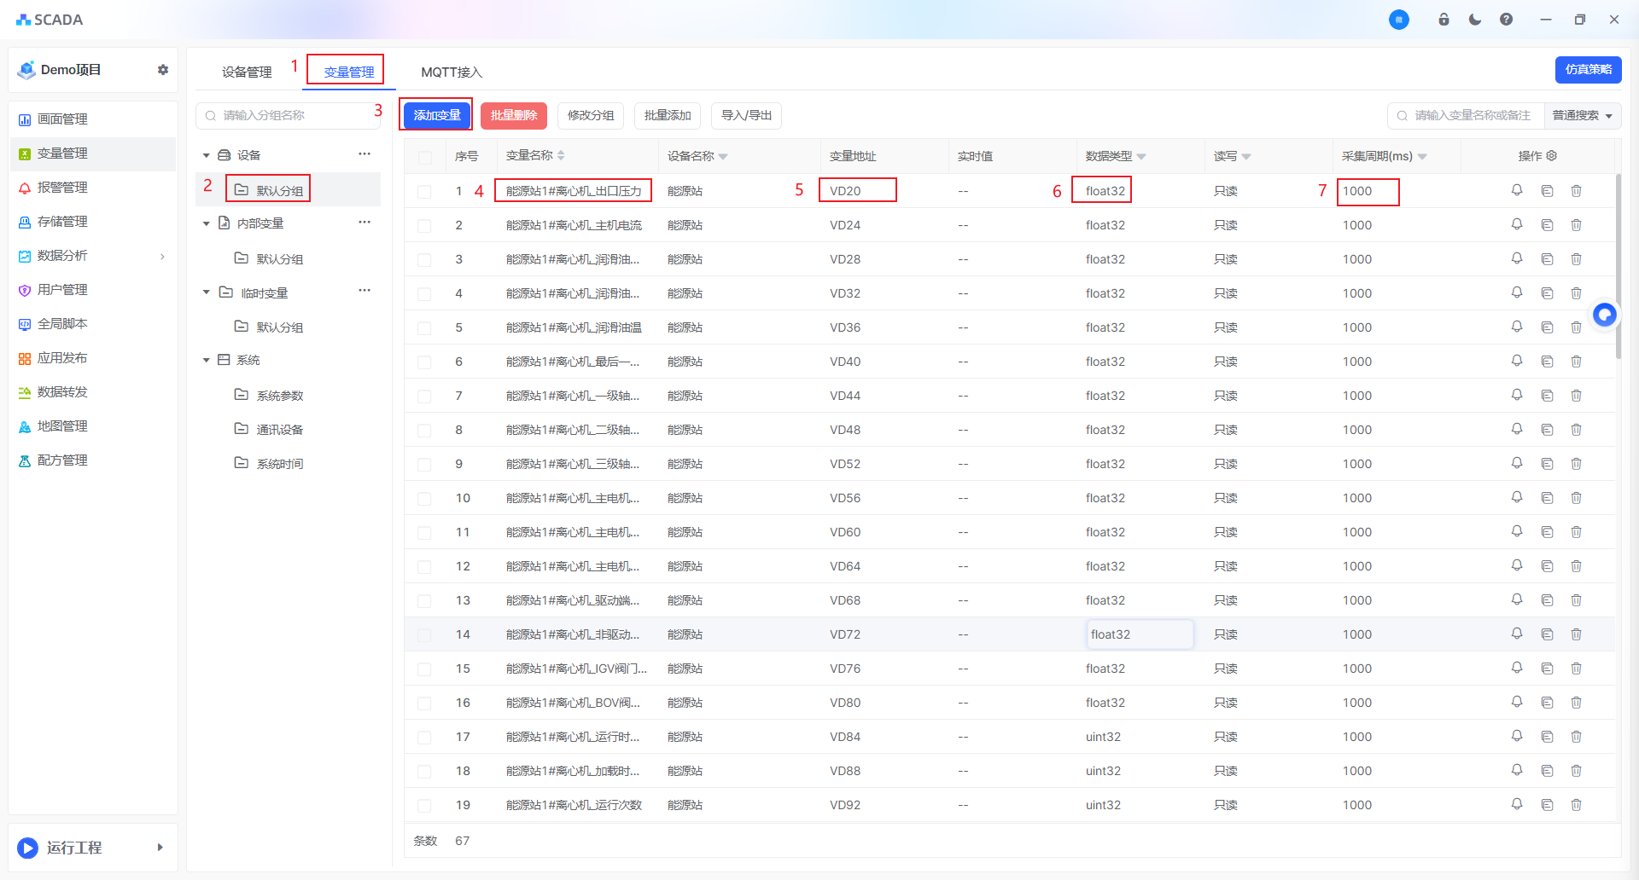Image resolution: width=1639 pixels, height=880 pixels.
Task: Click the alarm bell icon in row 1
Action: tap(1517, 190)
